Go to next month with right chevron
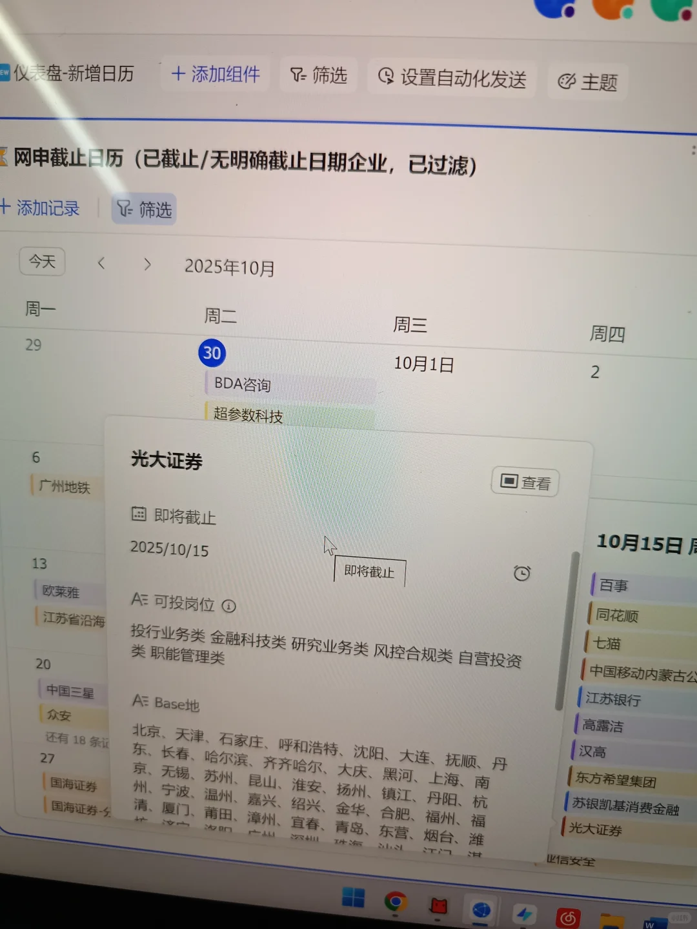 148,265
